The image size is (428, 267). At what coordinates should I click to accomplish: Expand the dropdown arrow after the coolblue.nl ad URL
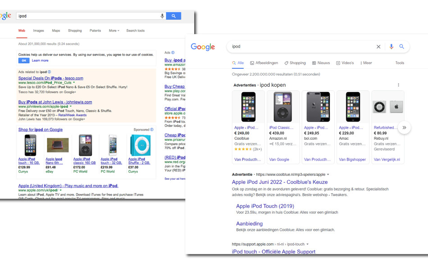[328, 175]
